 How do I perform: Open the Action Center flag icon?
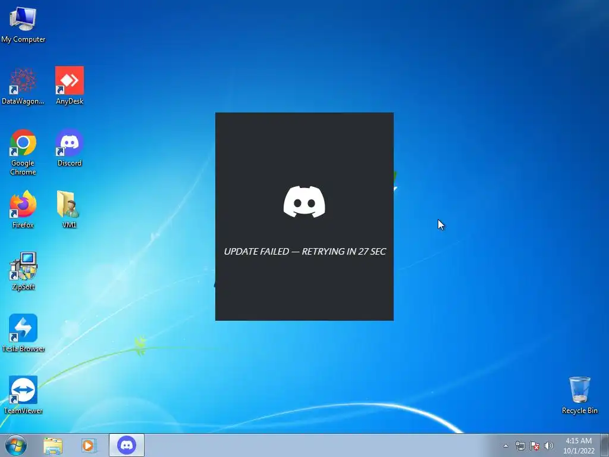(535, 446)
